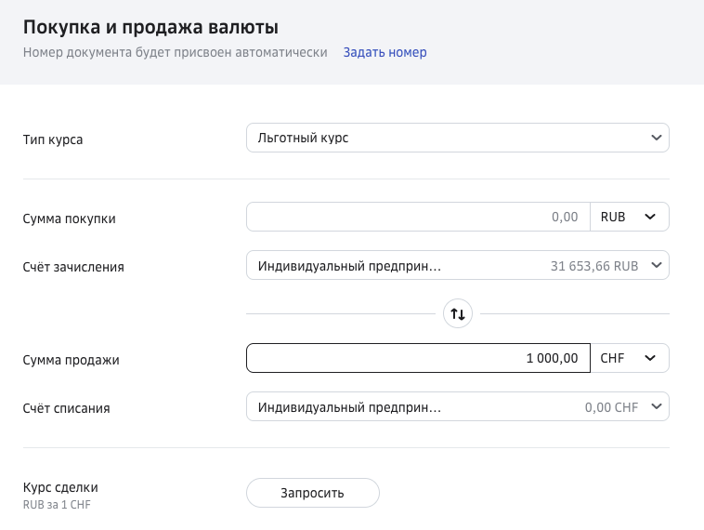Expand the chevron beside CHF currency

coord(650,358)
